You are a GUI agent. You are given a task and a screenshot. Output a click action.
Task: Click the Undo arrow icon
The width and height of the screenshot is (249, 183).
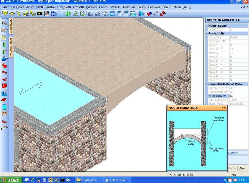(x=90, y=14)
